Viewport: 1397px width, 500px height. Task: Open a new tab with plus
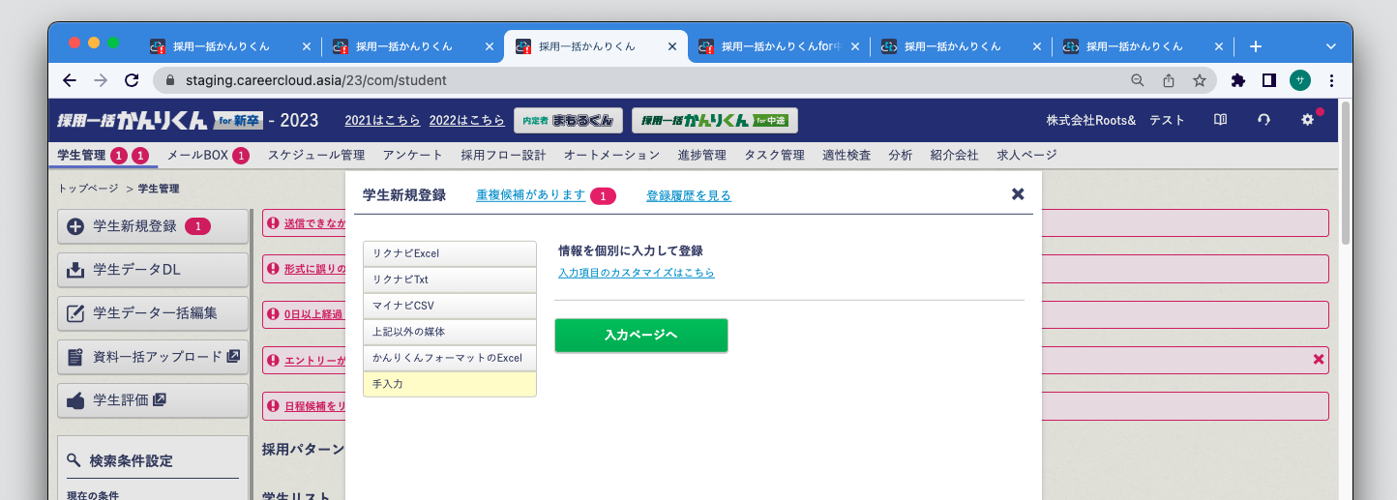[x=1256, y=46]
